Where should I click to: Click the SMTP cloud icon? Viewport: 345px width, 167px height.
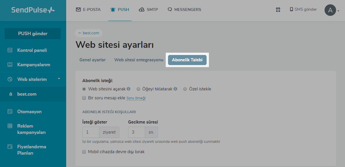[x=142, y=10]
